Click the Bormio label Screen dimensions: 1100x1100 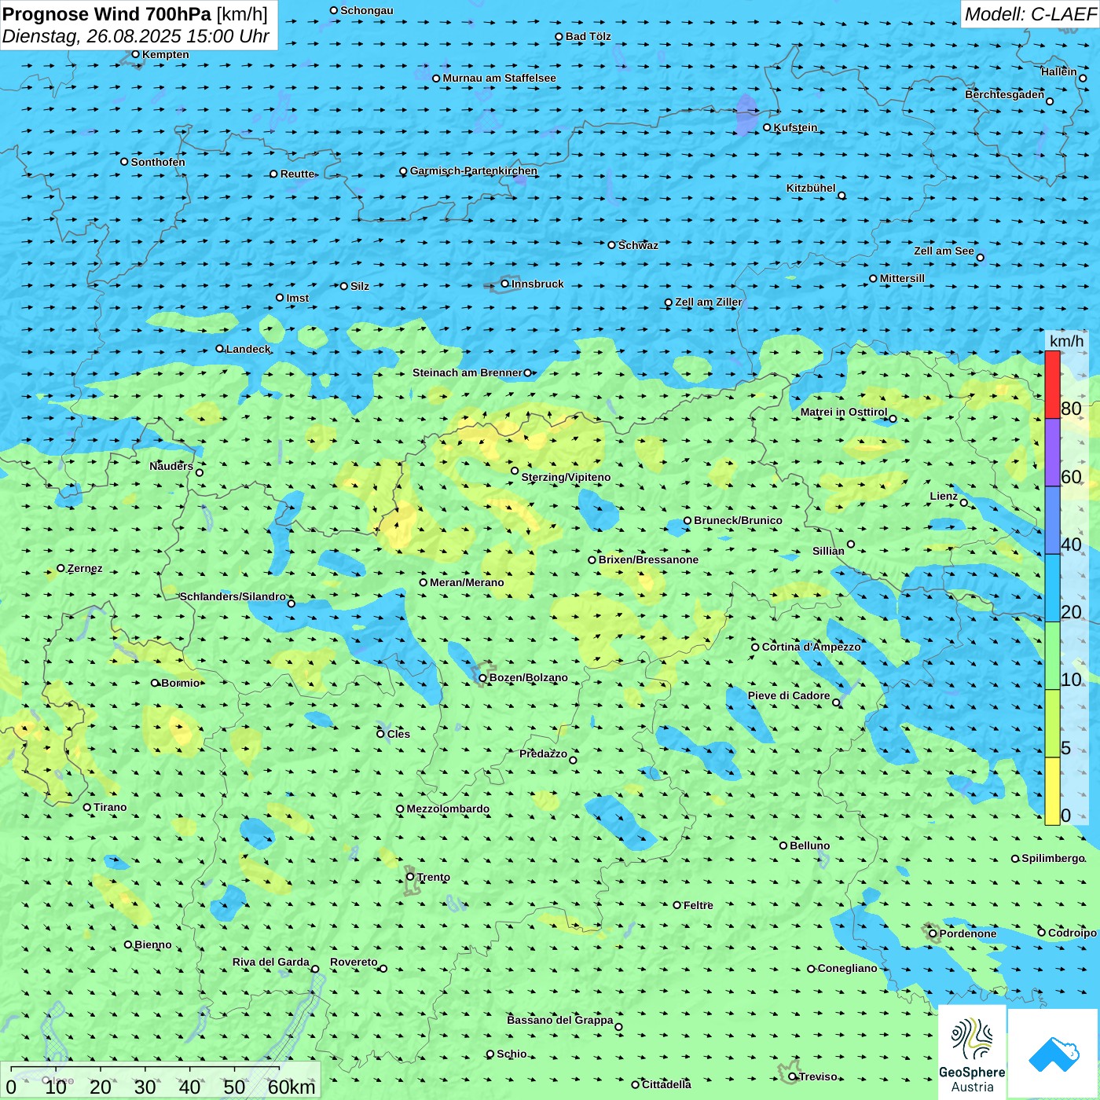tap(181, 683)
